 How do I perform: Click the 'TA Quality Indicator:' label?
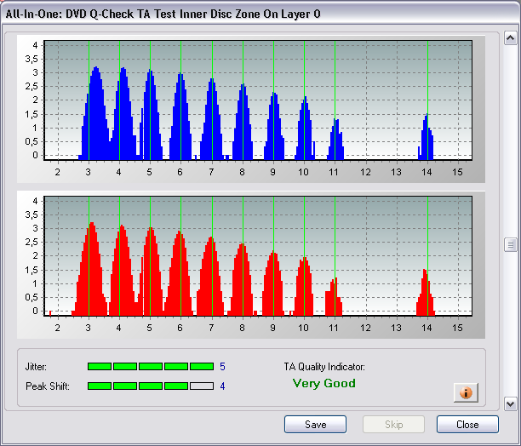pyautogui.click(x=324, y=367)
